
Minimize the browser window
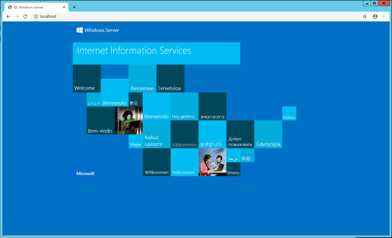(x=367, y=3)
